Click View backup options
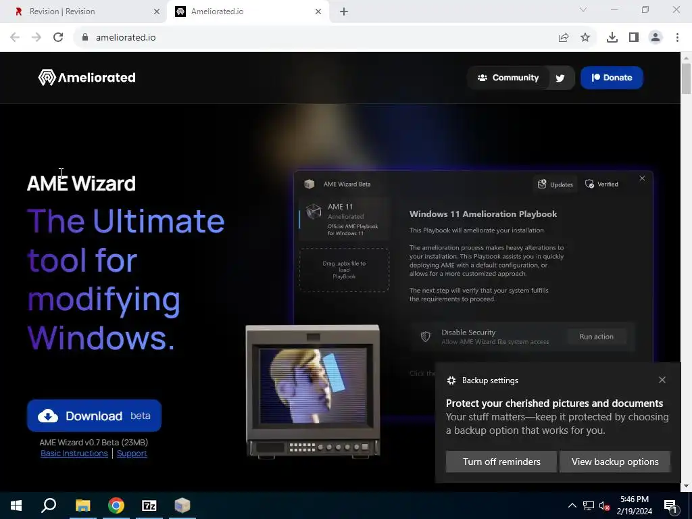Image resolution: width=692 pixels, height=519 pixels. pos(615,462)
